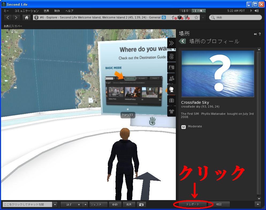This screenshot has height=210, width=266.
Task: Click the haru33 avatar name tag
Action: tap(128, 115)
